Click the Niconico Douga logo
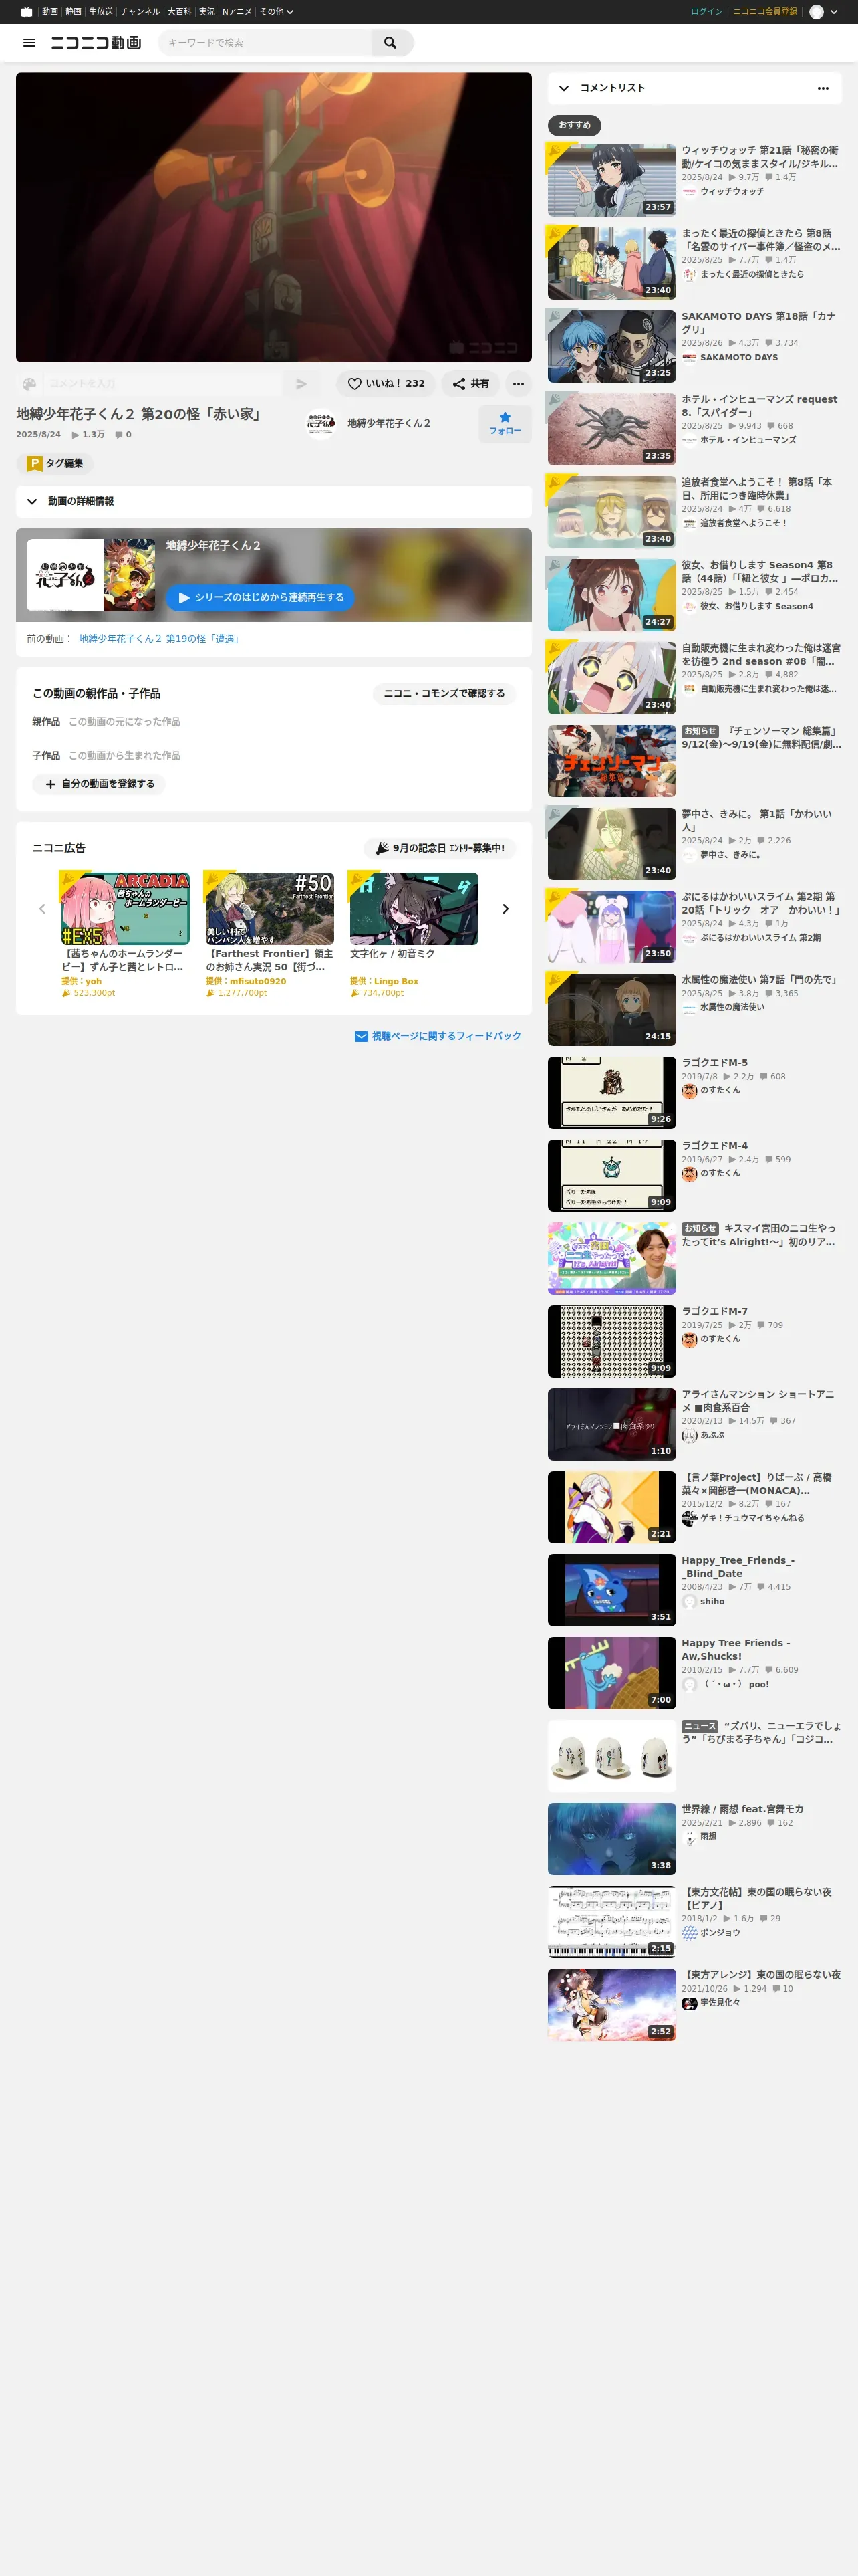Screen dimensions: 858x2576 (96, 43)
